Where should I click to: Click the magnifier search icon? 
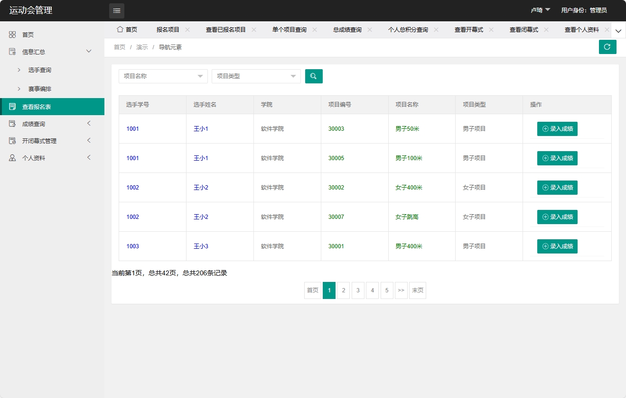tap(314, 76)
